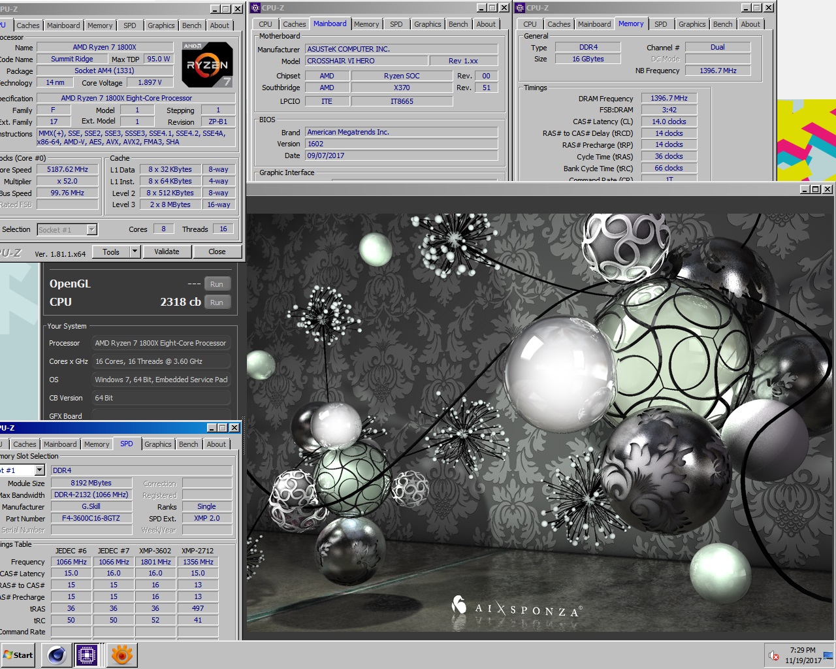Run the OpenGL test in Cinebench

click(217, 284)
